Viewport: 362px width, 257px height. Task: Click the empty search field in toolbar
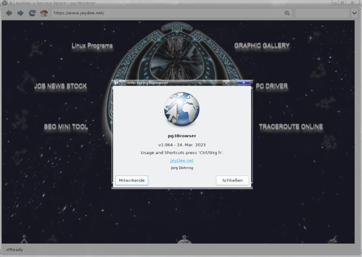pyautogui.click(x=322, y=13)
